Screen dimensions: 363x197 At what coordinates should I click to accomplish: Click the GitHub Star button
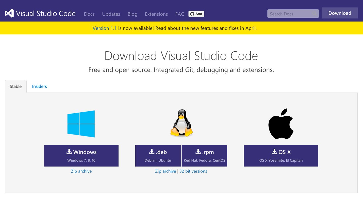point(196,14)
